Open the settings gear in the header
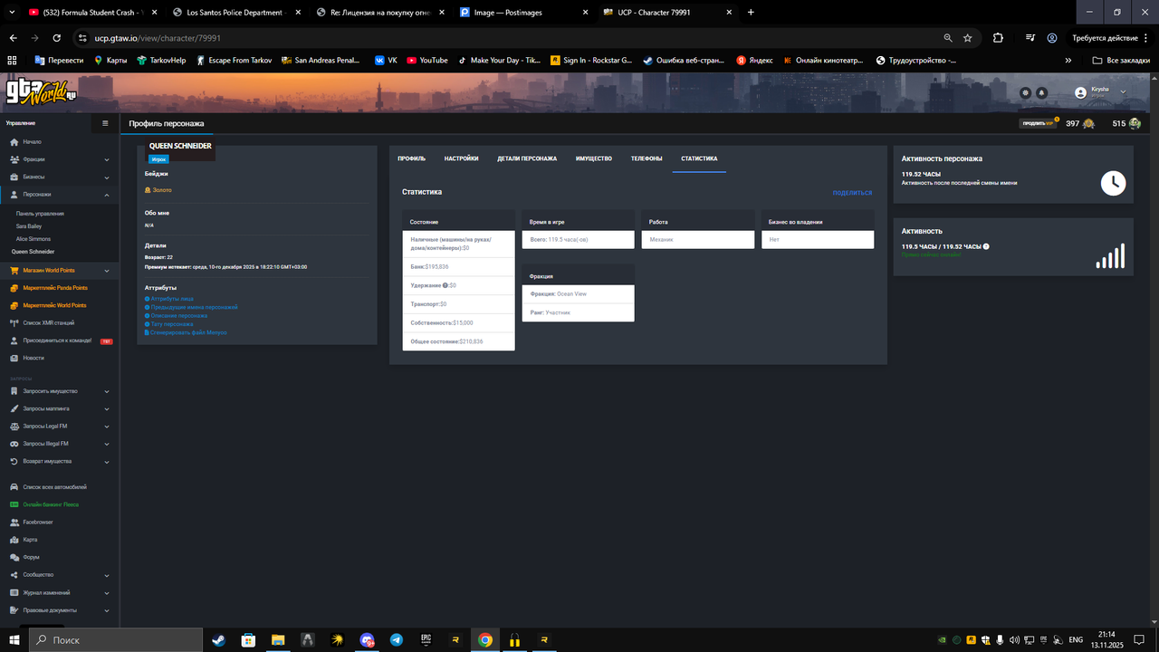 tap(1025, 93)
